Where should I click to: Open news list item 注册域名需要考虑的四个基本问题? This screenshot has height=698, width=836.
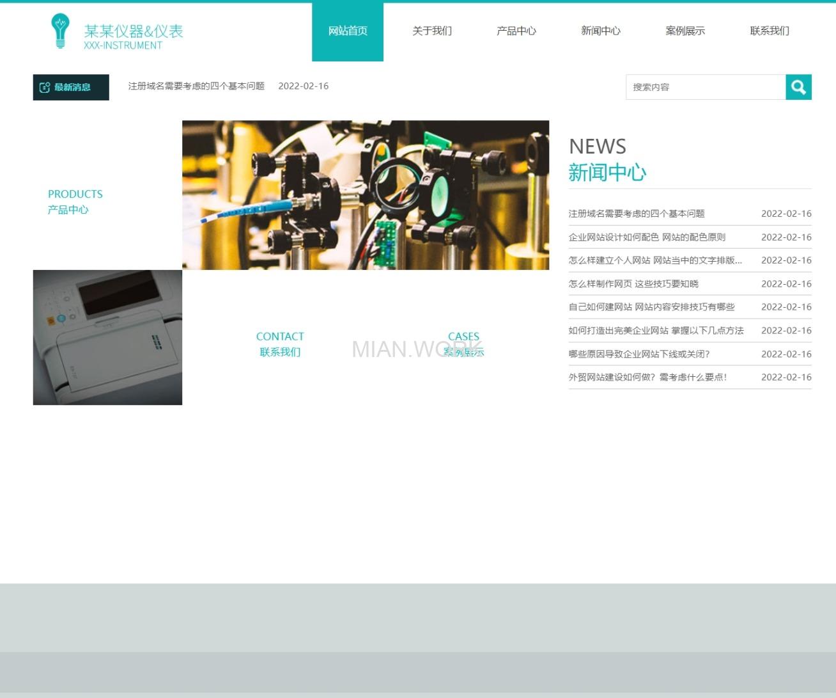tap(637, 214)
